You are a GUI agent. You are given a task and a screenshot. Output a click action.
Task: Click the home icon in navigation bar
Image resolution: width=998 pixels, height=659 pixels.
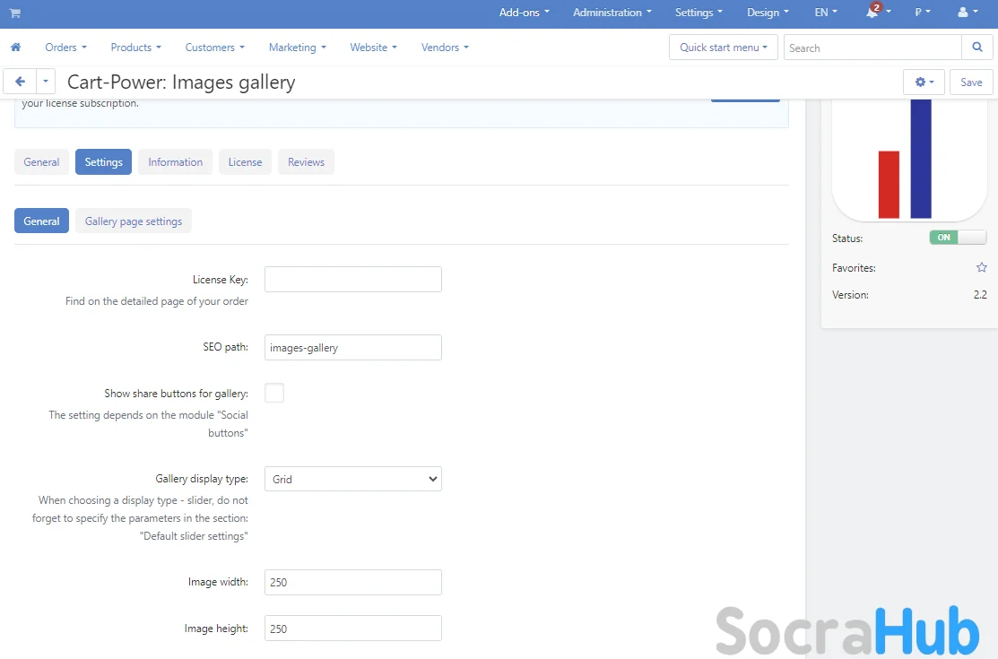15,48
